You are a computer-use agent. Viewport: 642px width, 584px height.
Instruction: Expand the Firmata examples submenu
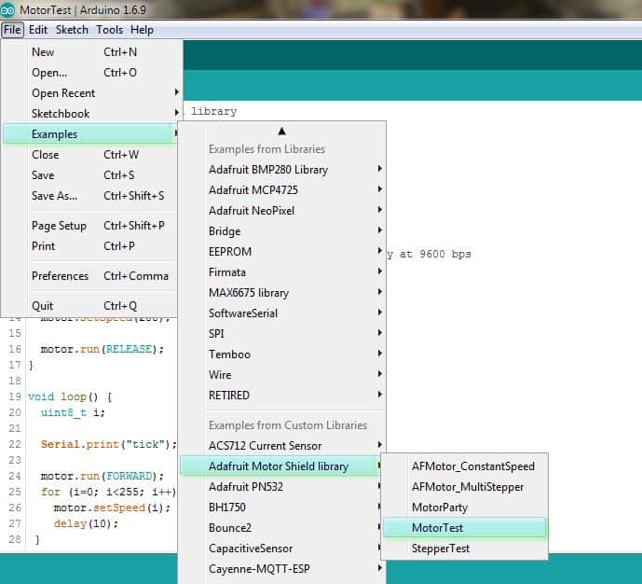(x=282, y=272)
